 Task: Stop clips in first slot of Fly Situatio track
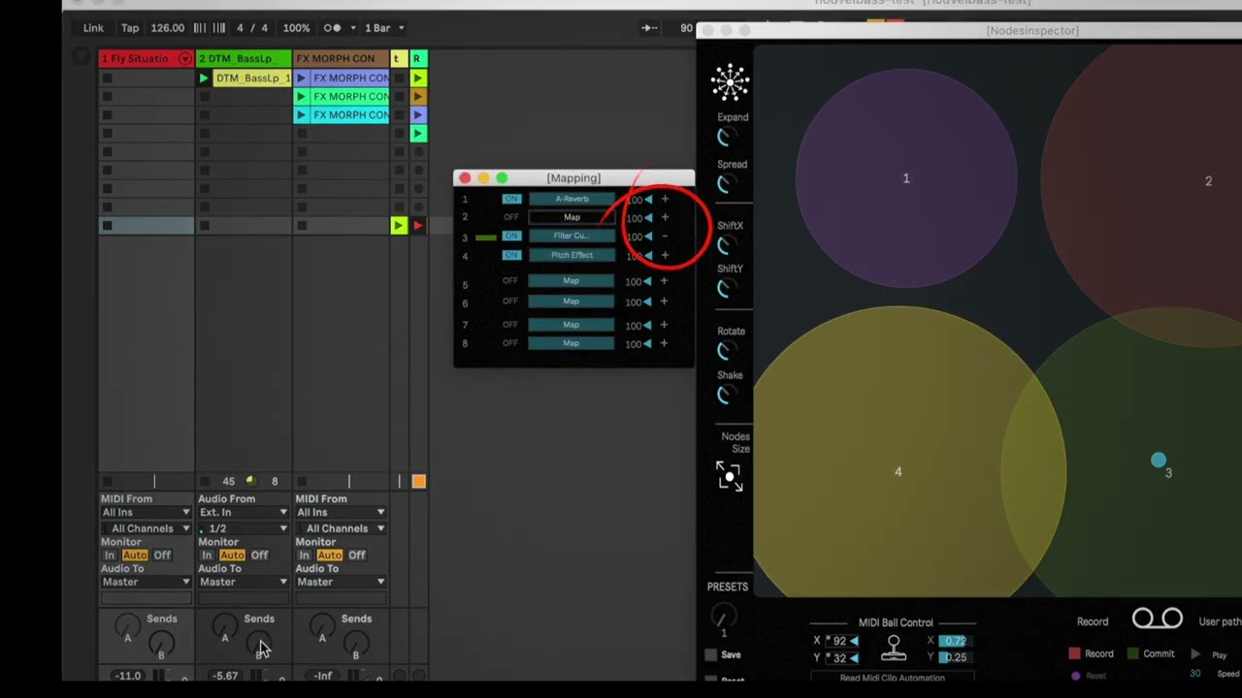[x=107, y=78]
